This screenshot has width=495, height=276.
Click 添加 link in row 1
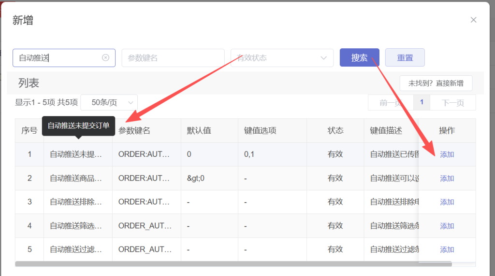point(447,154)
